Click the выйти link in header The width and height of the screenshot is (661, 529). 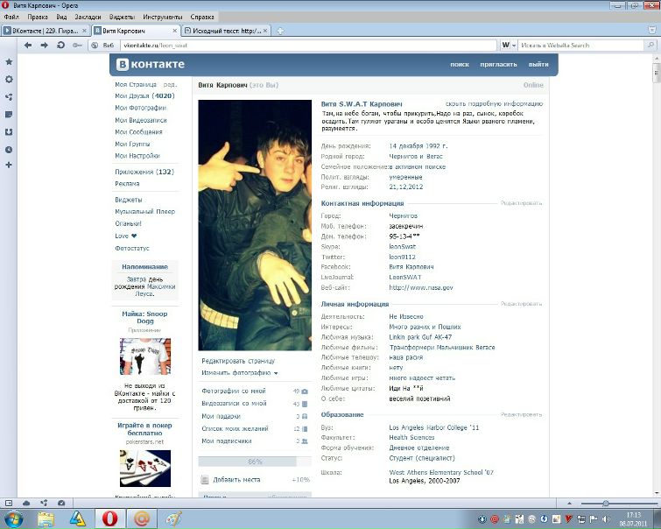pos(538,65)
